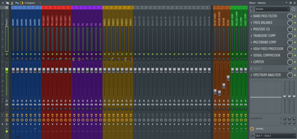The width and height of the screenshot is (297, 139).
Task: Select track 22 VOICES header
Action: [x=105, y=8]
